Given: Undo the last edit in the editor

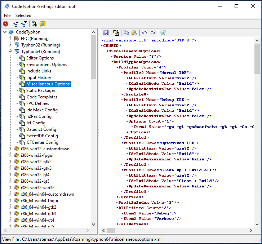Looking at the screenshot, I should click(145, 33).
